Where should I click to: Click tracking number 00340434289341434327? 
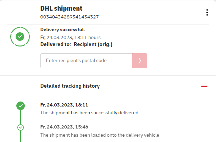click(x=70, y=17)
